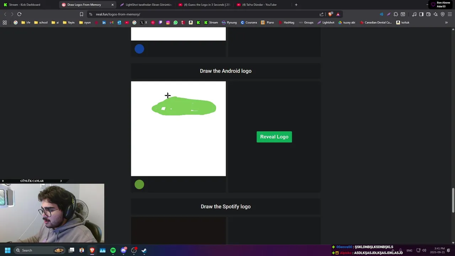Open the Groups bookmark

click(306, 22)
